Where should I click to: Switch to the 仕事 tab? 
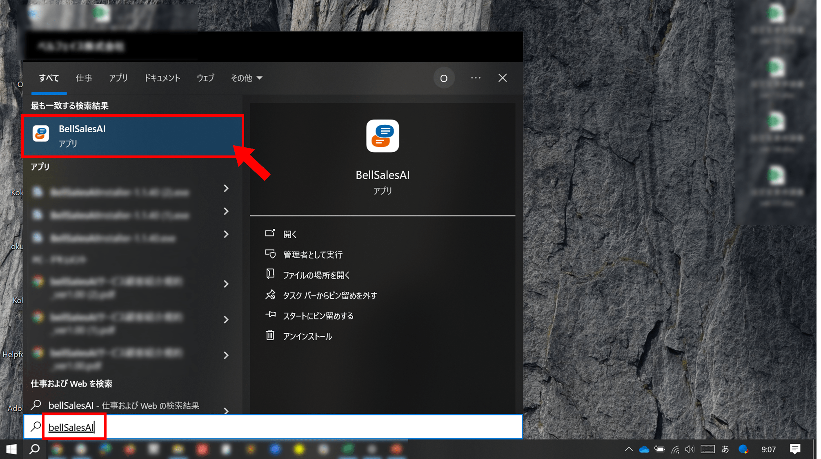coord(84,78)
